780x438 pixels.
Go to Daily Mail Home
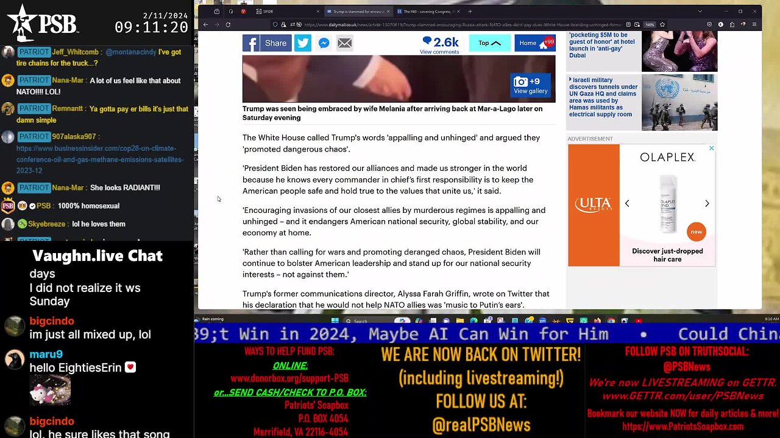coord(534,43)
